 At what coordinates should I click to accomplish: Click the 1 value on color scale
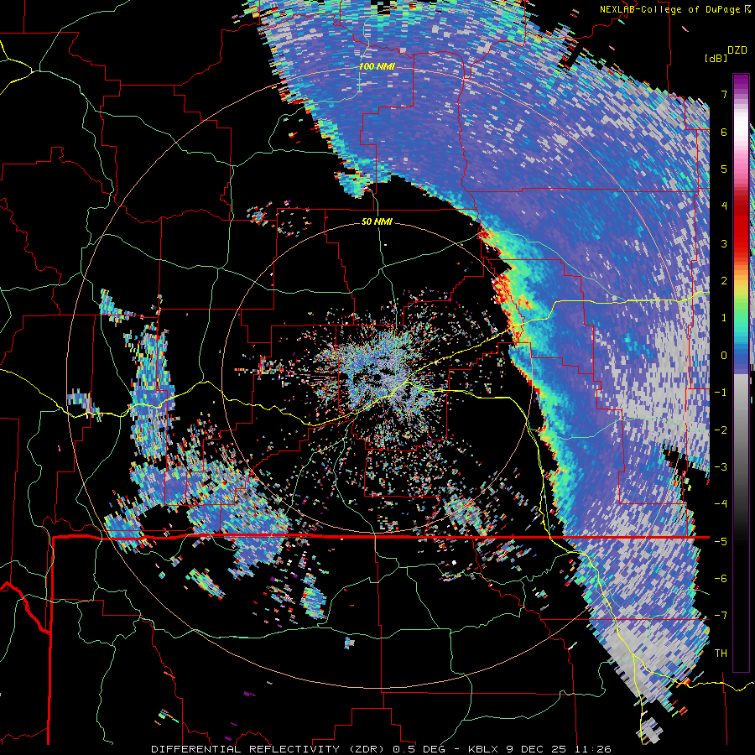(x=724, y=318)
